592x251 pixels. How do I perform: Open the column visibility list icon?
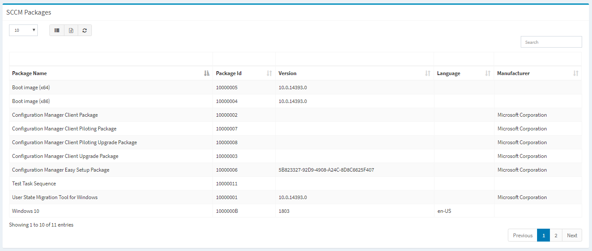[x=57, y=30]
